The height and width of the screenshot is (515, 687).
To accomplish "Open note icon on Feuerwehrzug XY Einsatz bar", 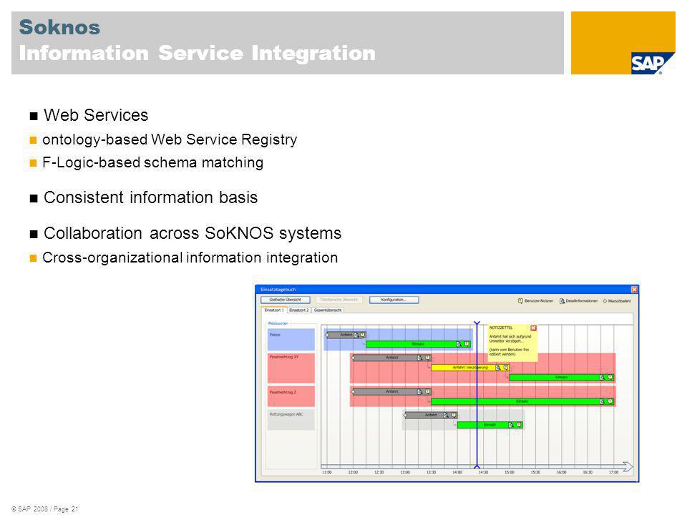I will [610, 377].
